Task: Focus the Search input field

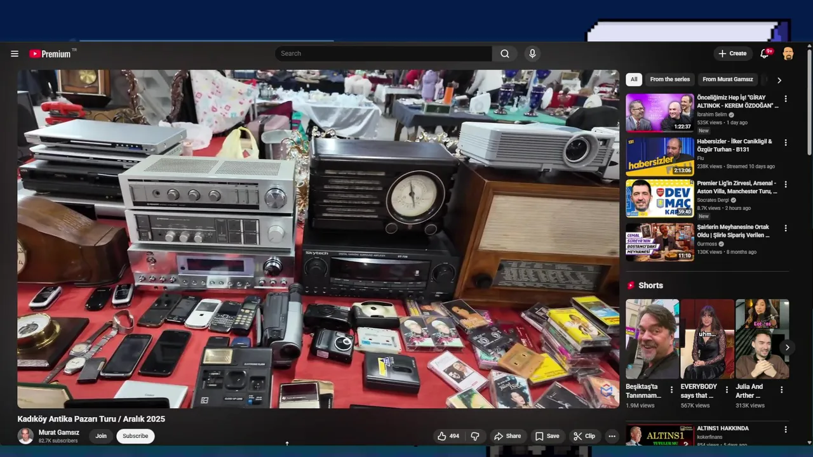Action: (x=384, y=54)
